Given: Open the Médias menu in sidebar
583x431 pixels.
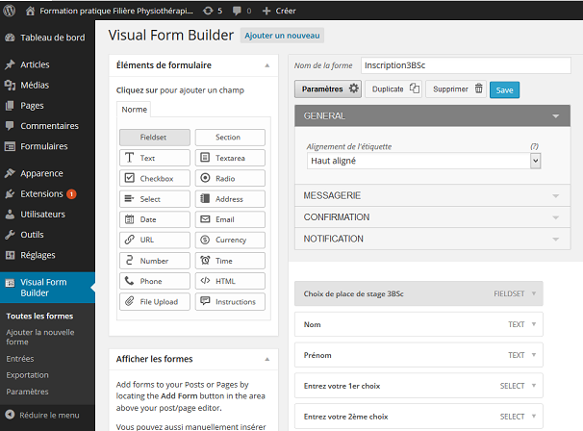Looking at the screenshot, I should pyautogui.click(x=35, y=85).
